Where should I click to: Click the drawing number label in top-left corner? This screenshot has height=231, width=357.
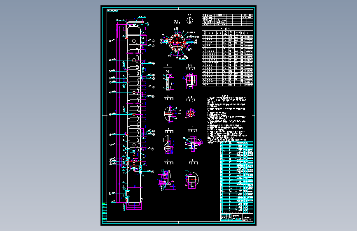(112, 11)
